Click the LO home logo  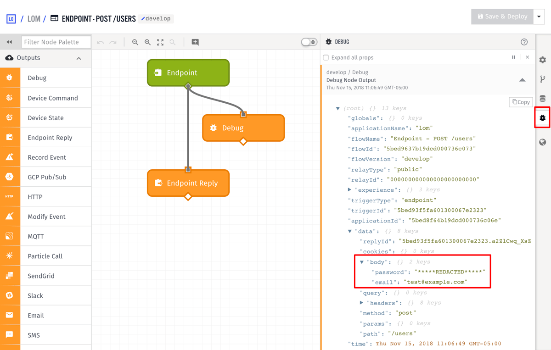tap(11, 19)
